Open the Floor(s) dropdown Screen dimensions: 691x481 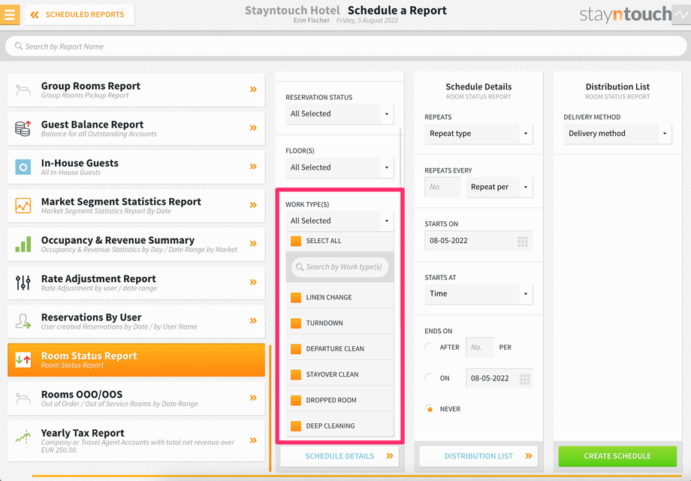(339, 168)
